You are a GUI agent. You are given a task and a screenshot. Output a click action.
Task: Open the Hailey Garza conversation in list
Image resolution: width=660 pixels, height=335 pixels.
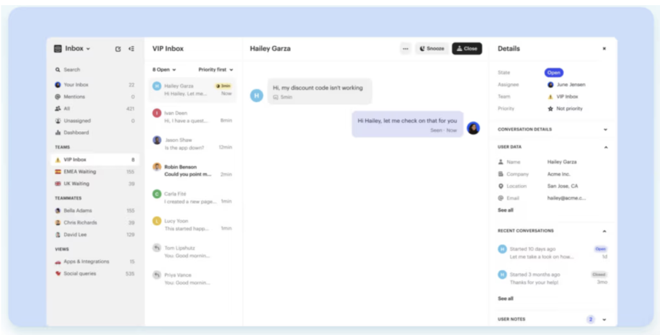coord(192,90)
